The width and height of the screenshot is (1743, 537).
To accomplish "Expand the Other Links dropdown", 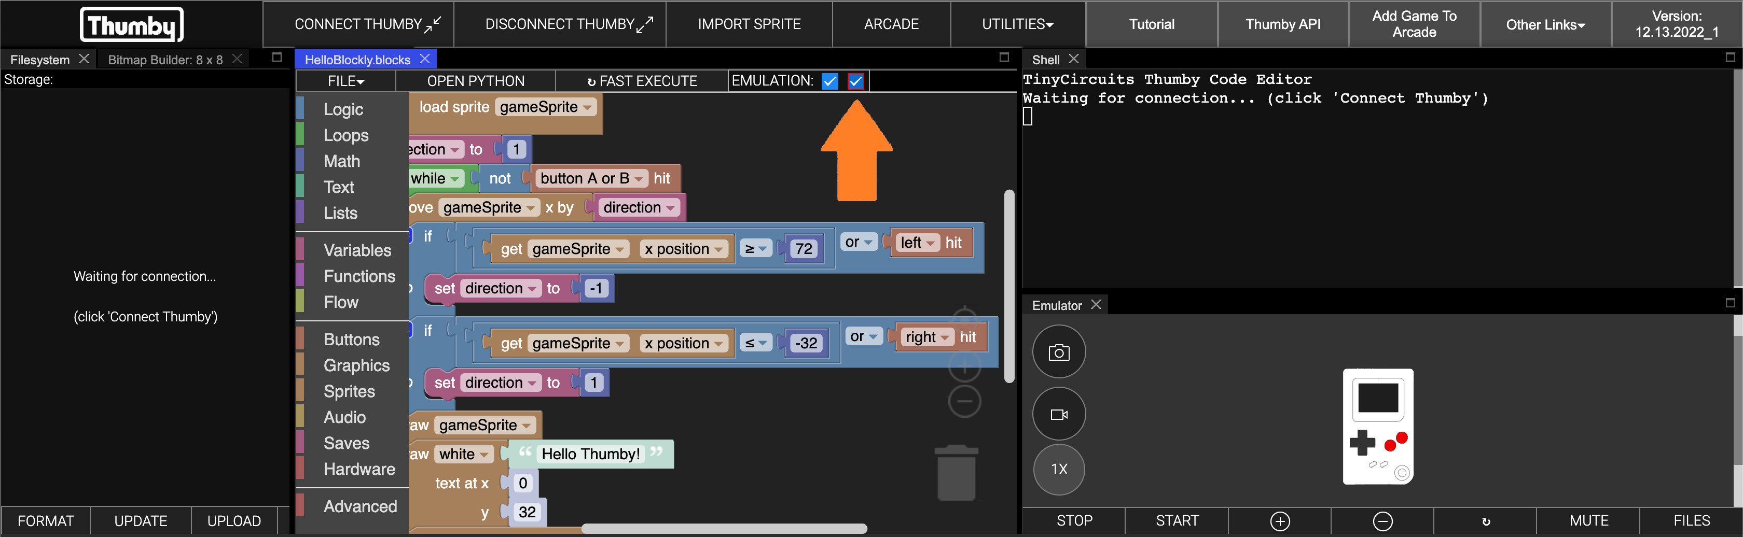I will pyautogui.click(x=1545, y=24).
